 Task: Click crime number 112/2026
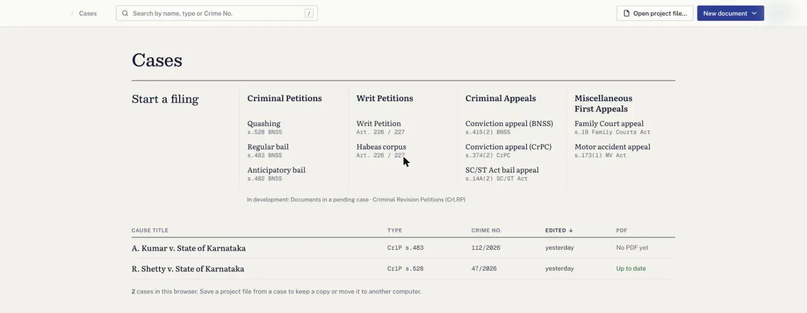tap(486, 248)
